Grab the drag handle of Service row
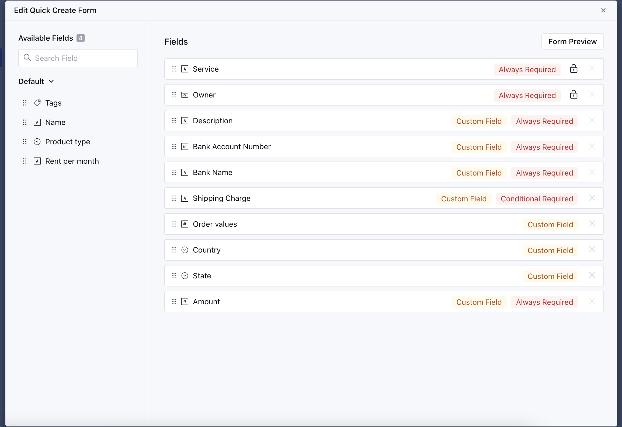 coord(174,69)
